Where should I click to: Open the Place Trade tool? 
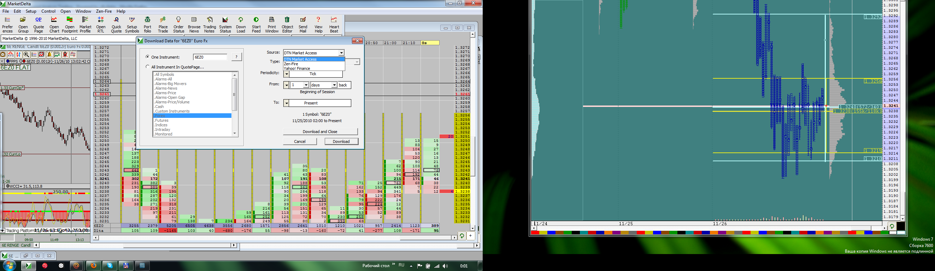click(x=163, y=24)
